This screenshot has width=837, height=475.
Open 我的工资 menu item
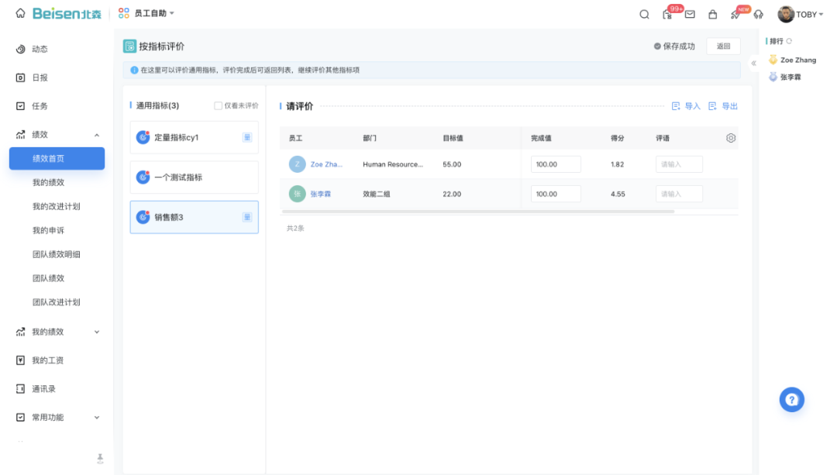point(47,360)
